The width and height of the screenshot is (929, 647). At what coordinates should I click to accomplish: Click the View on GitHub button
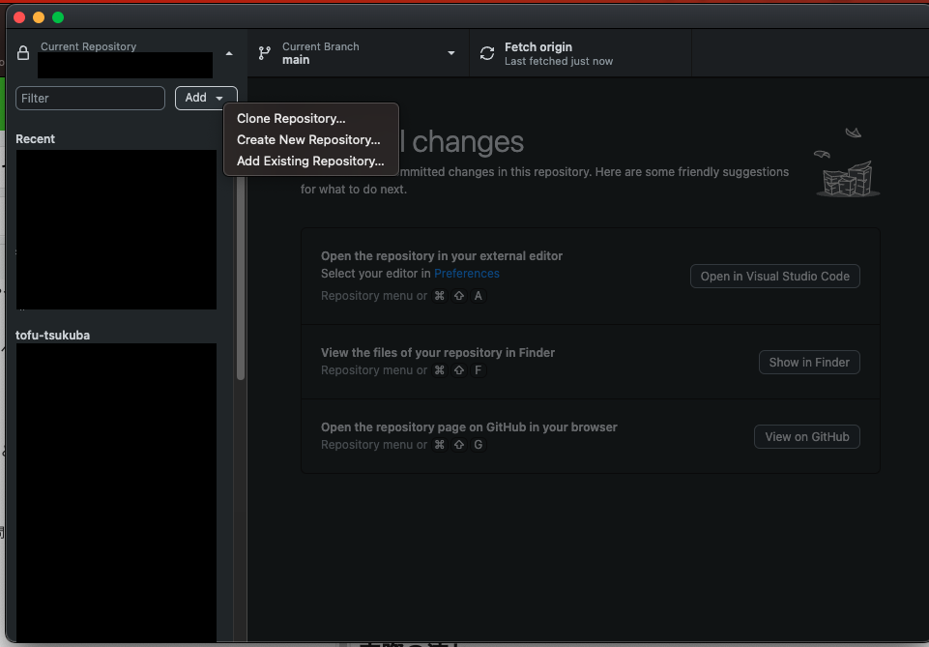click(806, 436)
